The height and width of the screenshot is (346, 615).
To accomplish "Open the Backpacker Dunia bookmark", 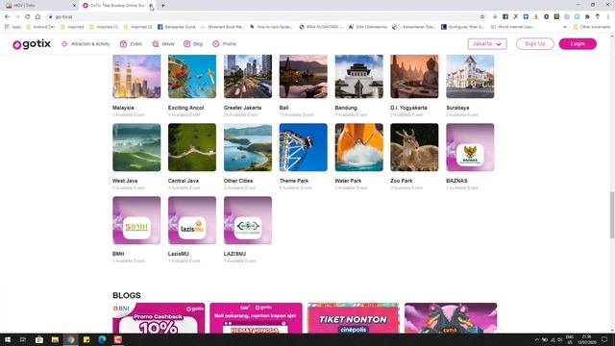I will 177,27.
